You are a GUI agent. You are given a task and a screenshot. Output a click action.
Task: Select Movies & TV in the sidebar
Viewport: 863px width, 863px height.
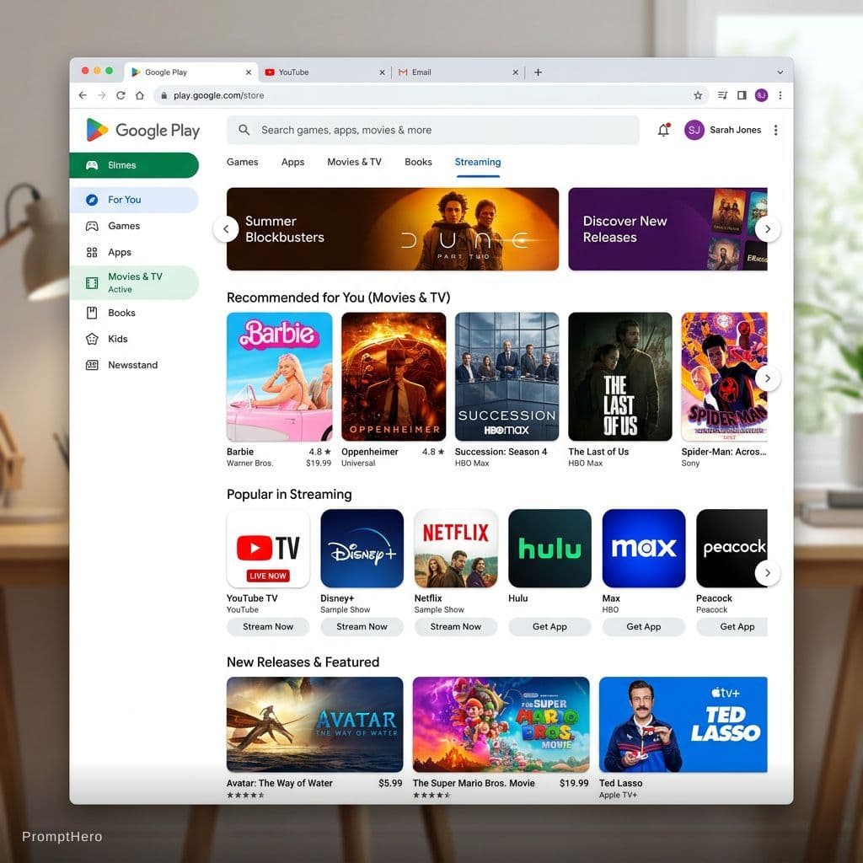click(134, 282)
